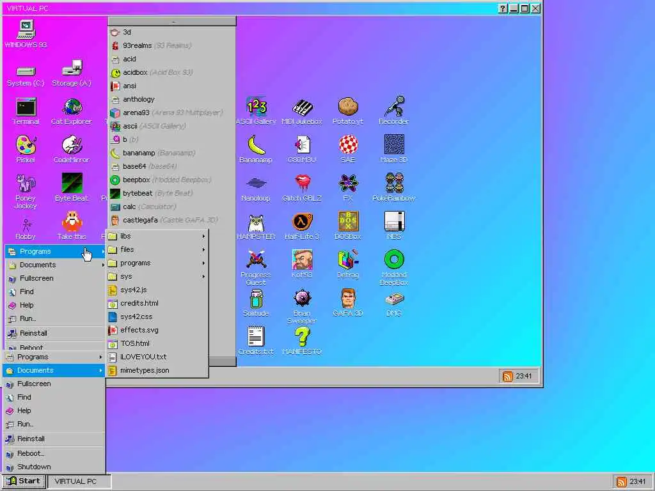
Task: Open the Windows 93 computer desktop icon
Action: pos(26,33)
